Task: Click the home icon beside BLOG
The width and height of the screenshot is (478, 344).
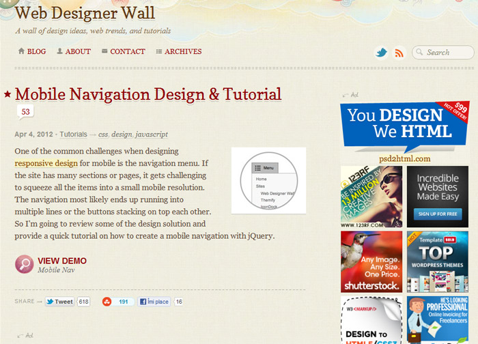Action: pos(21,51)
